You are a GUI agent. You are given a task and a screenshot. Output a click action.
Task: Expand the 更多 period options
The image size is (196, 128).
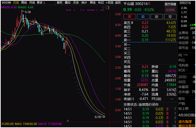[x=41, y=2]
